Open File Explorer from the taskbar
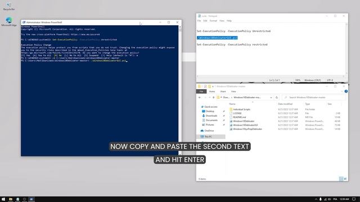Viewport: 360px width, 202px height. (x=11, y=199)
